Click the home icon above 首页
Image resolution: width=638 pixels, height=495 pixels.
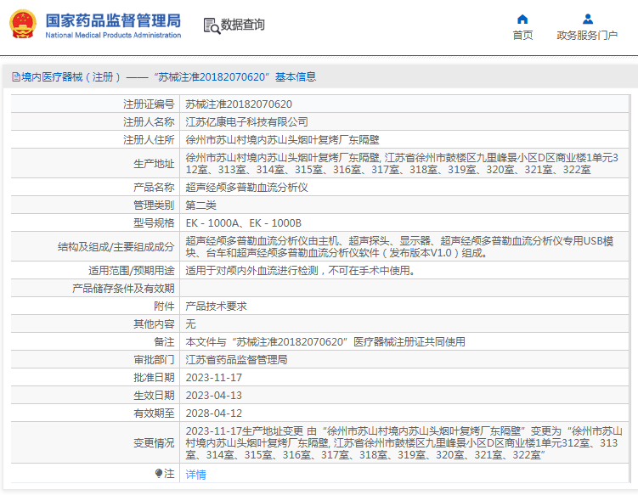(522, 20)
